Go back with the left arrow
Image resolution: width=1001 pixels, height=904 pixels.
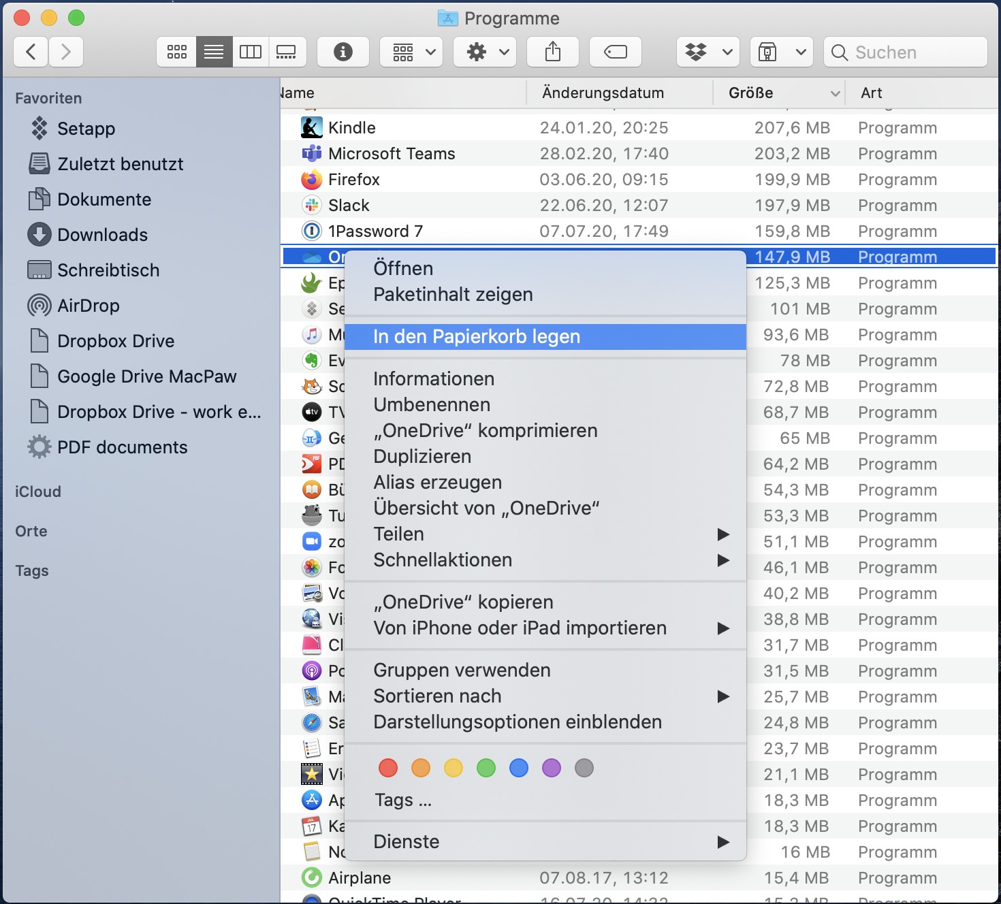pos(31,52)
